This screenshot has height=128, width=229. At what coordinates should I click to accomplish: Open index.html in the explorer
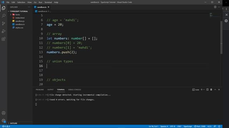[20, 18]
